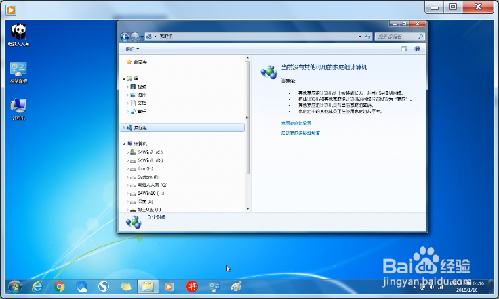Click the refresh button next to address bar
499x299 pixels.
point(367,37)
